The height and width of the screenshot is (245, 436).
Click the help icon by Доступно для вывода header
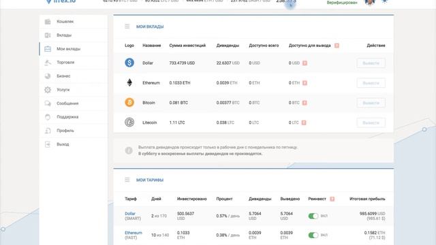(337, 46)
